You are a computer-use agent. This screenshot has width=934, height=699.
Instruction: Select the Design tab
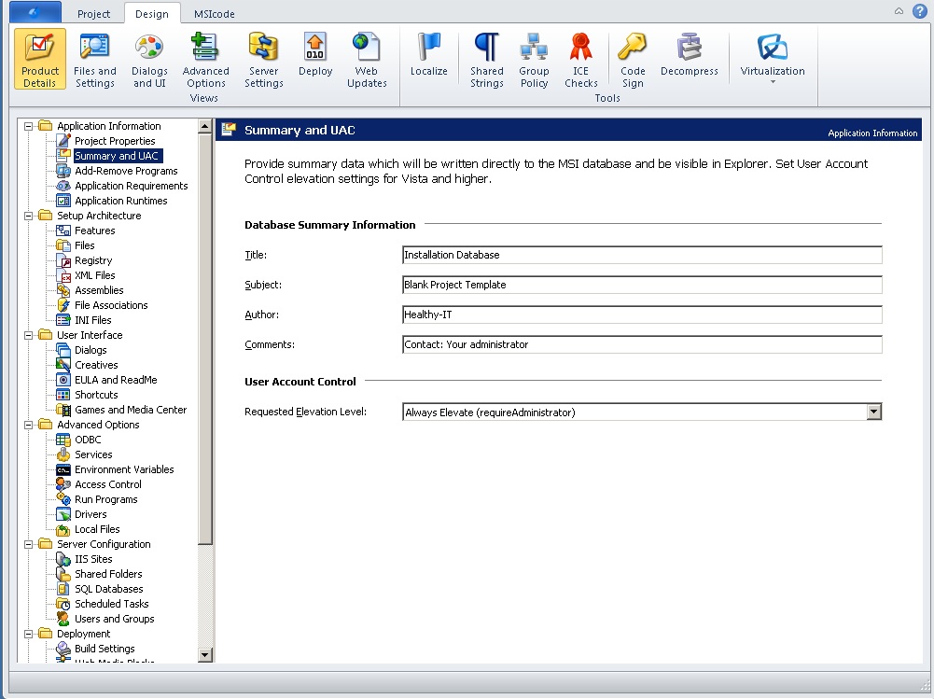(x=152, y=14)
